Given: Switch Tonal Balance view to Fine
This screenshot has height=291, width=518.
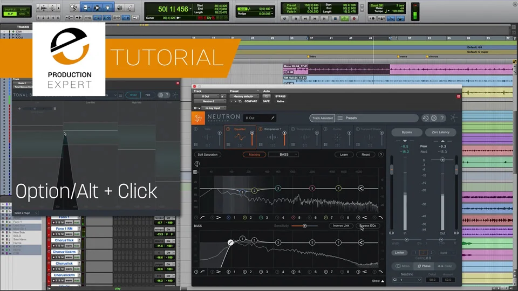Looking at the screenshot, I should tap(148, 95).
